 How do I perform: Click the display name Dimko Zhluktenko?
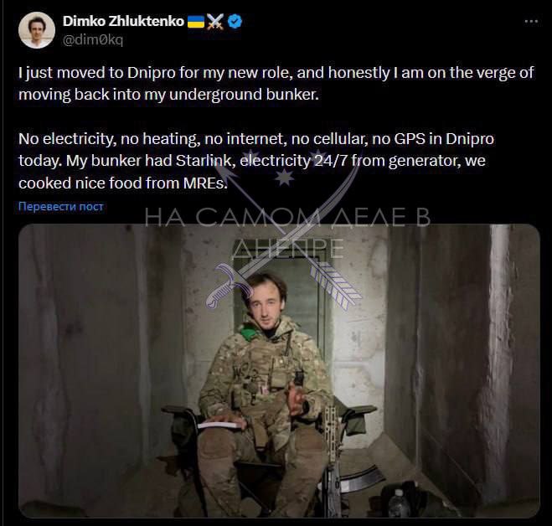(123, 22)
